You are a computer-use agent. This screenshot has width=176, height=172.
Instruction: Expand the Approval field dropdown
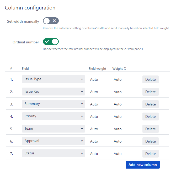[x=53, y=141]
